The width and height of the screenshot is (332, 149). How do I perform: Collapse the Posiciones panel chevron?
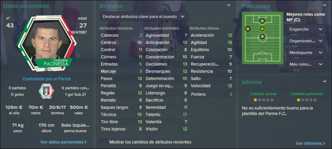click(325, 5)
